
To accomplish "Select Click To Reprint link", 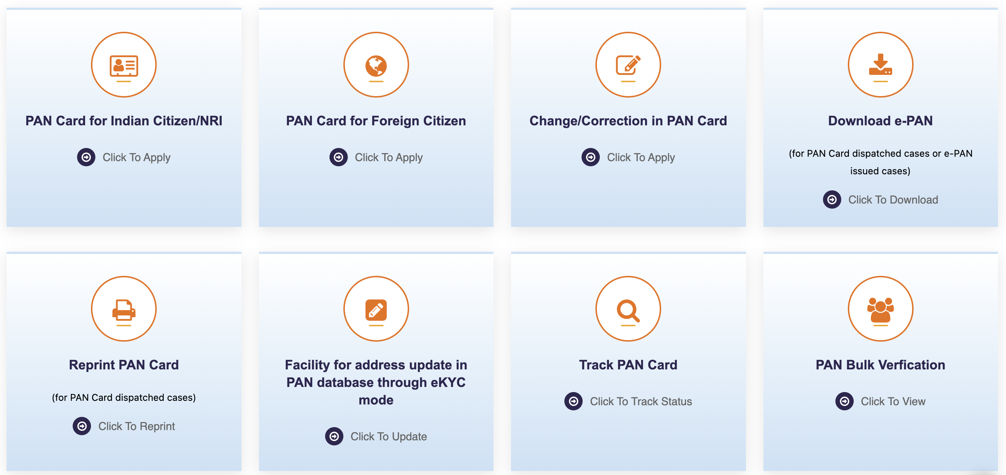I will pos(137,426).
